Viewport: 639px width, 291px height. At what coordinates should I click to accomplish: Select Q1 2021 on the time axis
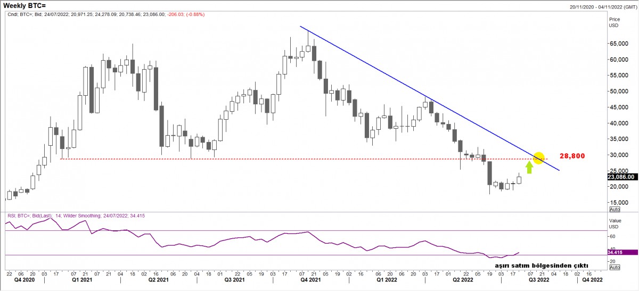click(83, 279)
